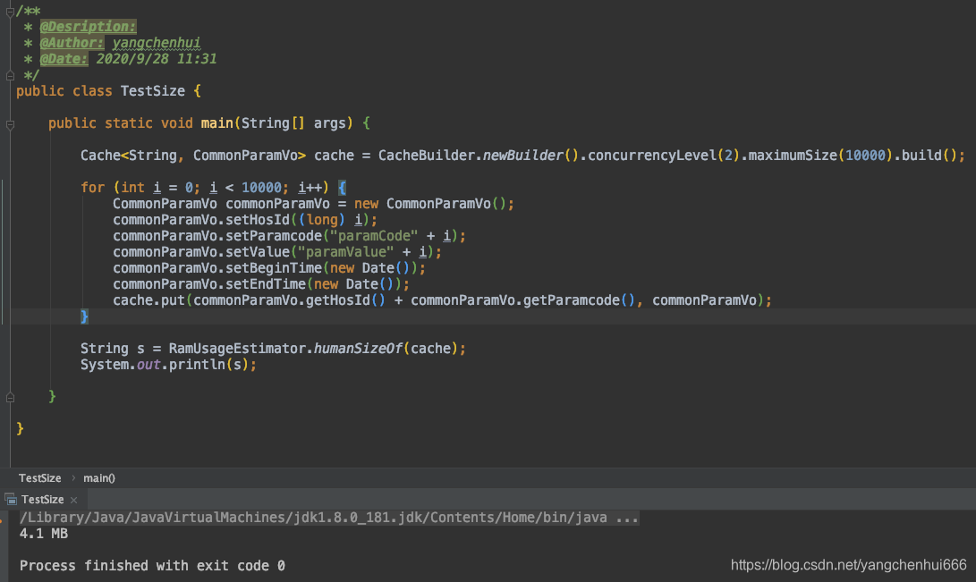Screen dimensions: 976x582
Task: Select TestSize in the breadcrumb bar
Action: 39,477
